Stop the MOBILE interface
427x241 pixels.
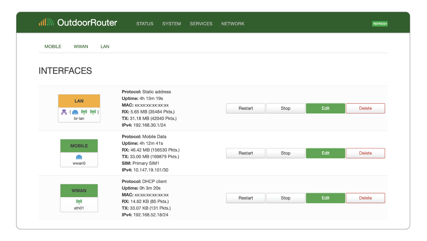click(x=285, y=153)
